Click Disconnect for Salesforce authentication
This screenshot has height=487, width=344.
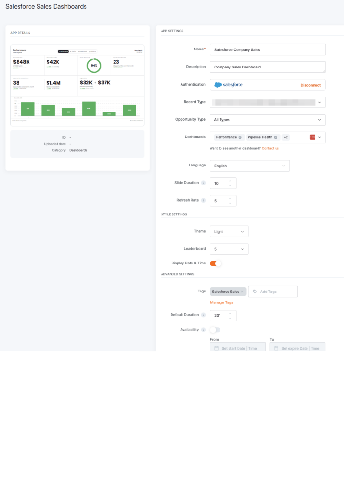[x=310, y=85]
